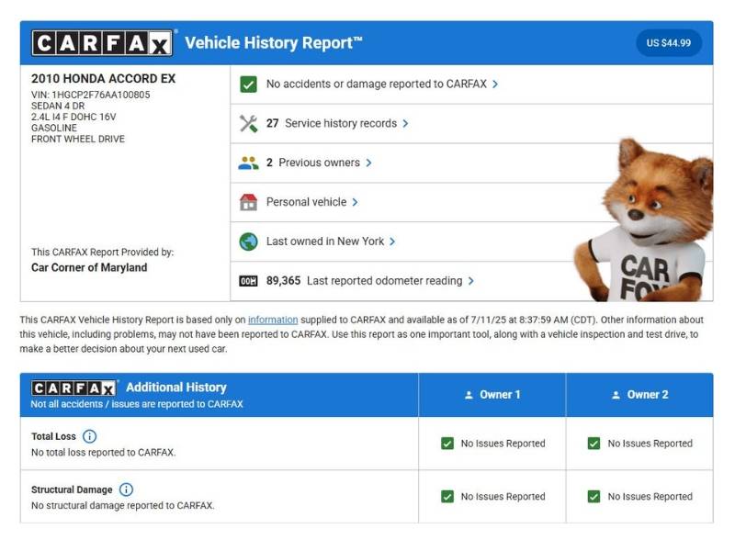Click the Owner 2 person icon
Viewport: 735px width, 551px height.
tap(616, 395)
